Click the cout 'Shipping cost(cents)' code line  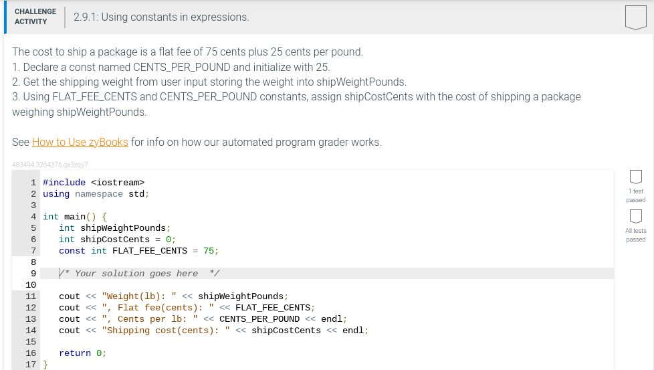(x=214, y=331)
